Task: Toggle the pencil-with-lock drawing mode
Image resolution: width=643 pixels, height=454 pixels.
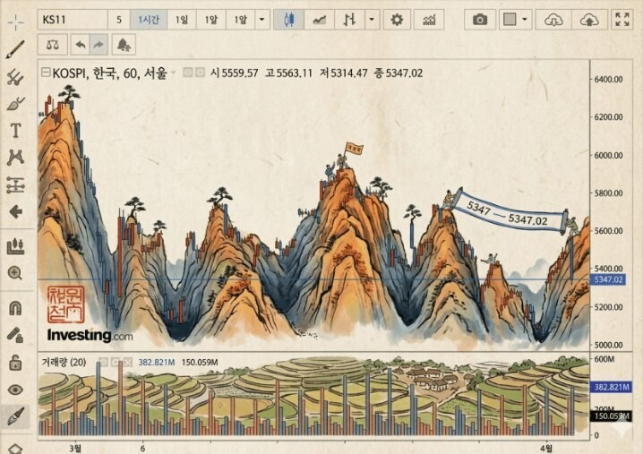Action: [15, 335]
